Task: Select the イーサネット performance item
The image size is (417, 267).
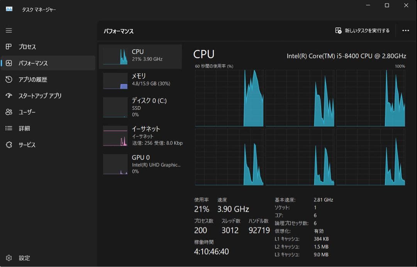Action: (140, 136)
